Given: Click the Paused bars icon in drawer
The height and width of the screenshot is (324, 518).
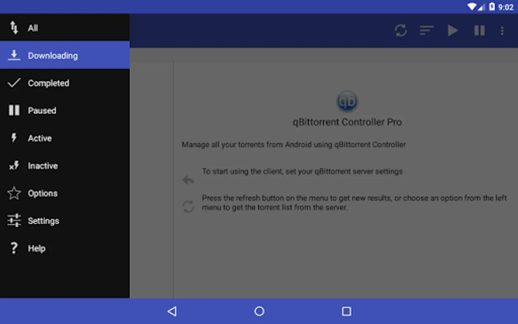Looking at the screenshot, I should click(14, 110).
